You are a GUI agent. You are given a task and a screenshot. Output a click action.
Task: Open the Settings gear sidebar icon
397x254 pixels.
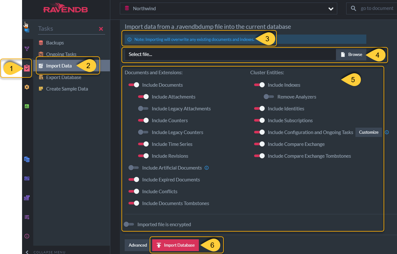click(x=27, y=87)
